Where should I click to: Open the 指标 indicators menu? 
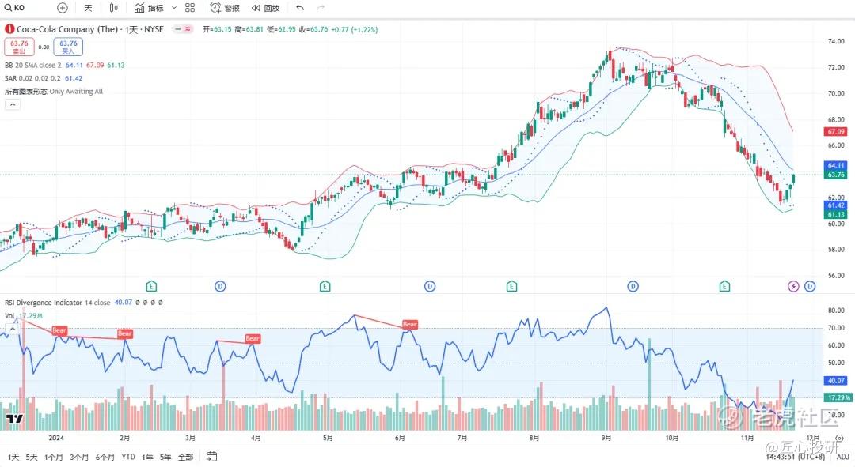(x=149, y=8)
